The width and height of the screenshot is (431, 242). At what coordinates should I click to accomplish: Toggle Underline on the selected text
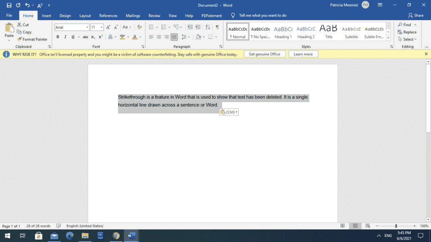72,37
